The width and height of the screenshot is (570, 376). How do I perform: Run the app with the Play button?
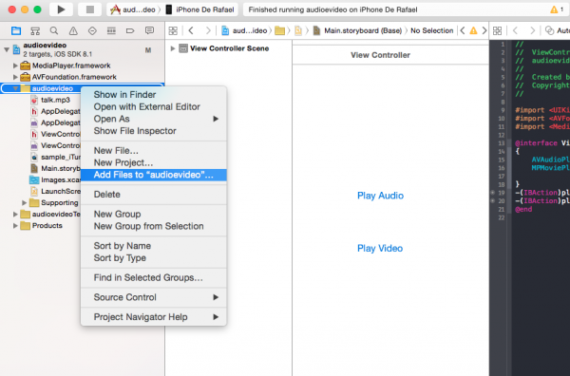(61, 9)
